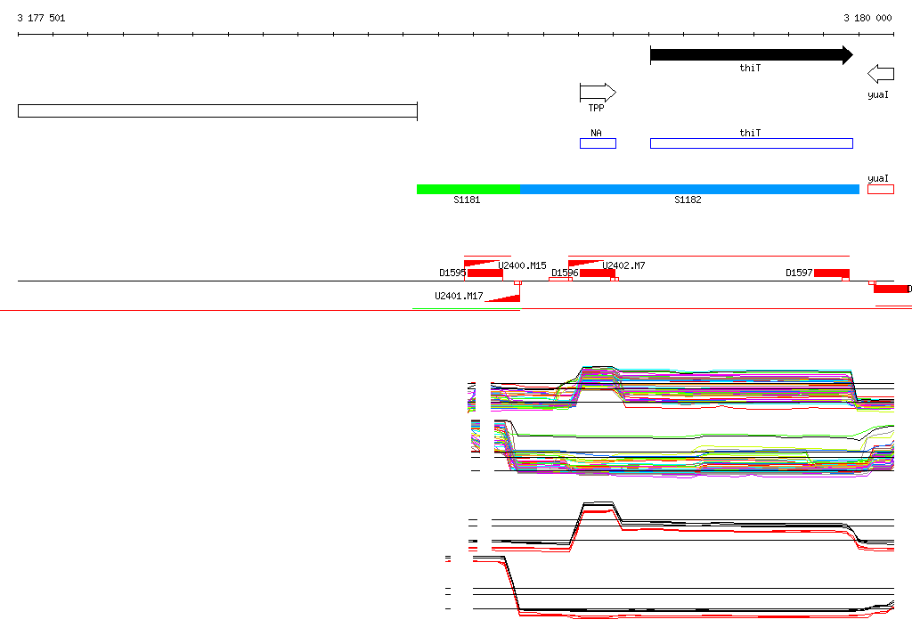The height and width of the screenshot is (636, 912).
Task: Select the blue-outlined thiT box
Action: pyautogui.click(x=751, y=143)
